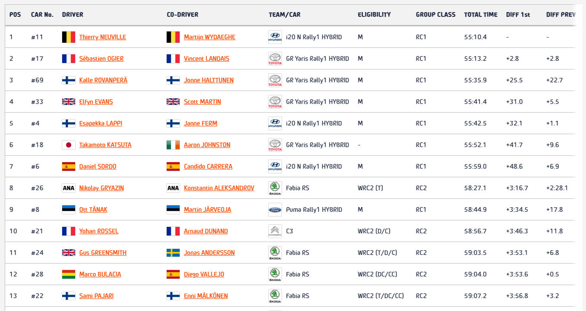
Task: Click the Swedish flag beside Jonas ANDERSSON
Action: click(173, 253)
